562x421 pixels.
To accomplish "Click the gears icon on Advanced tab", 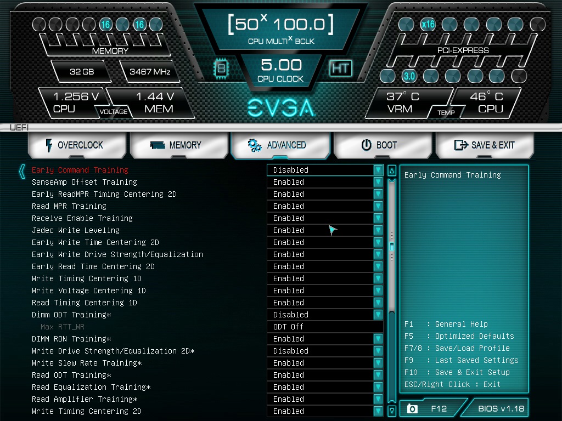I will pos(255,145).
